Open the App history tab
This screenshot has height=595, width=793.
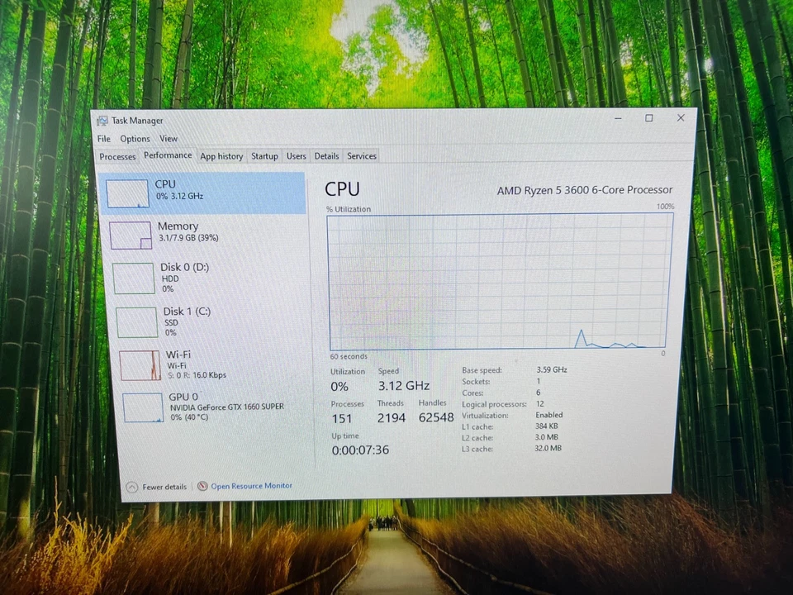(221, 156)
